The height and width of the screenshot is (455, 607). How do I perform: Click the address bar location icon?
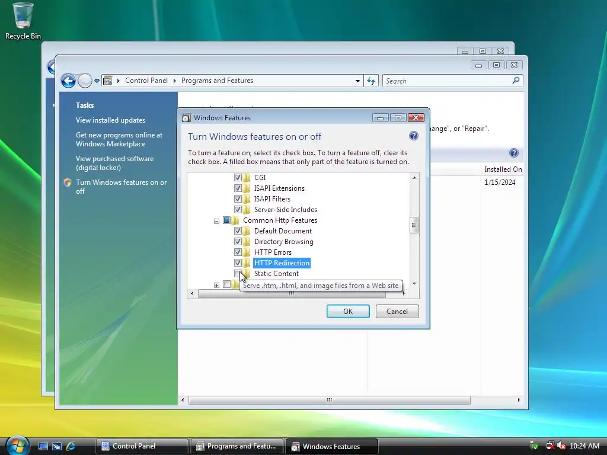pyautogui.click(x=108, y=81)
